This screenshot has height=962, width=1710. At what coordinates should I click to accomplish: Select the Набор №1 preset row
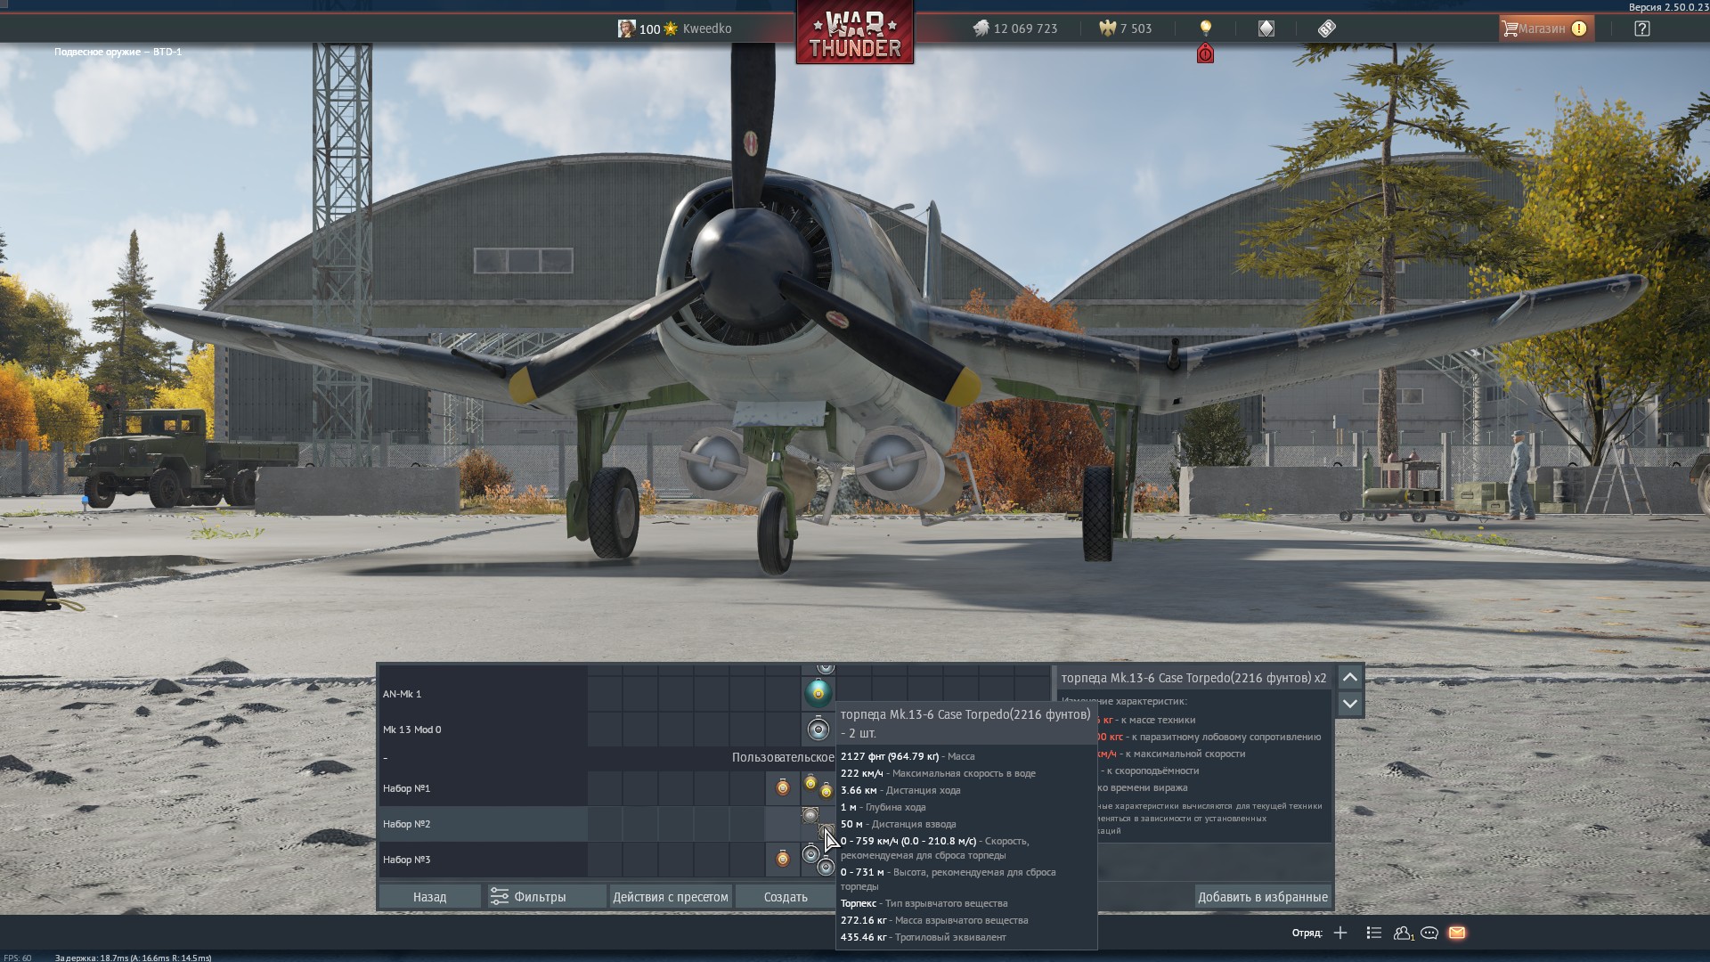point(481,788)
